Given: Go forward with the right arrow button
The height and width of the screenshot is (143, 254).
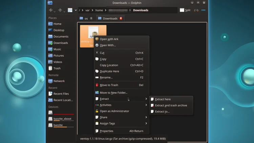Looking at the screenshot, I should click(60, 10).
